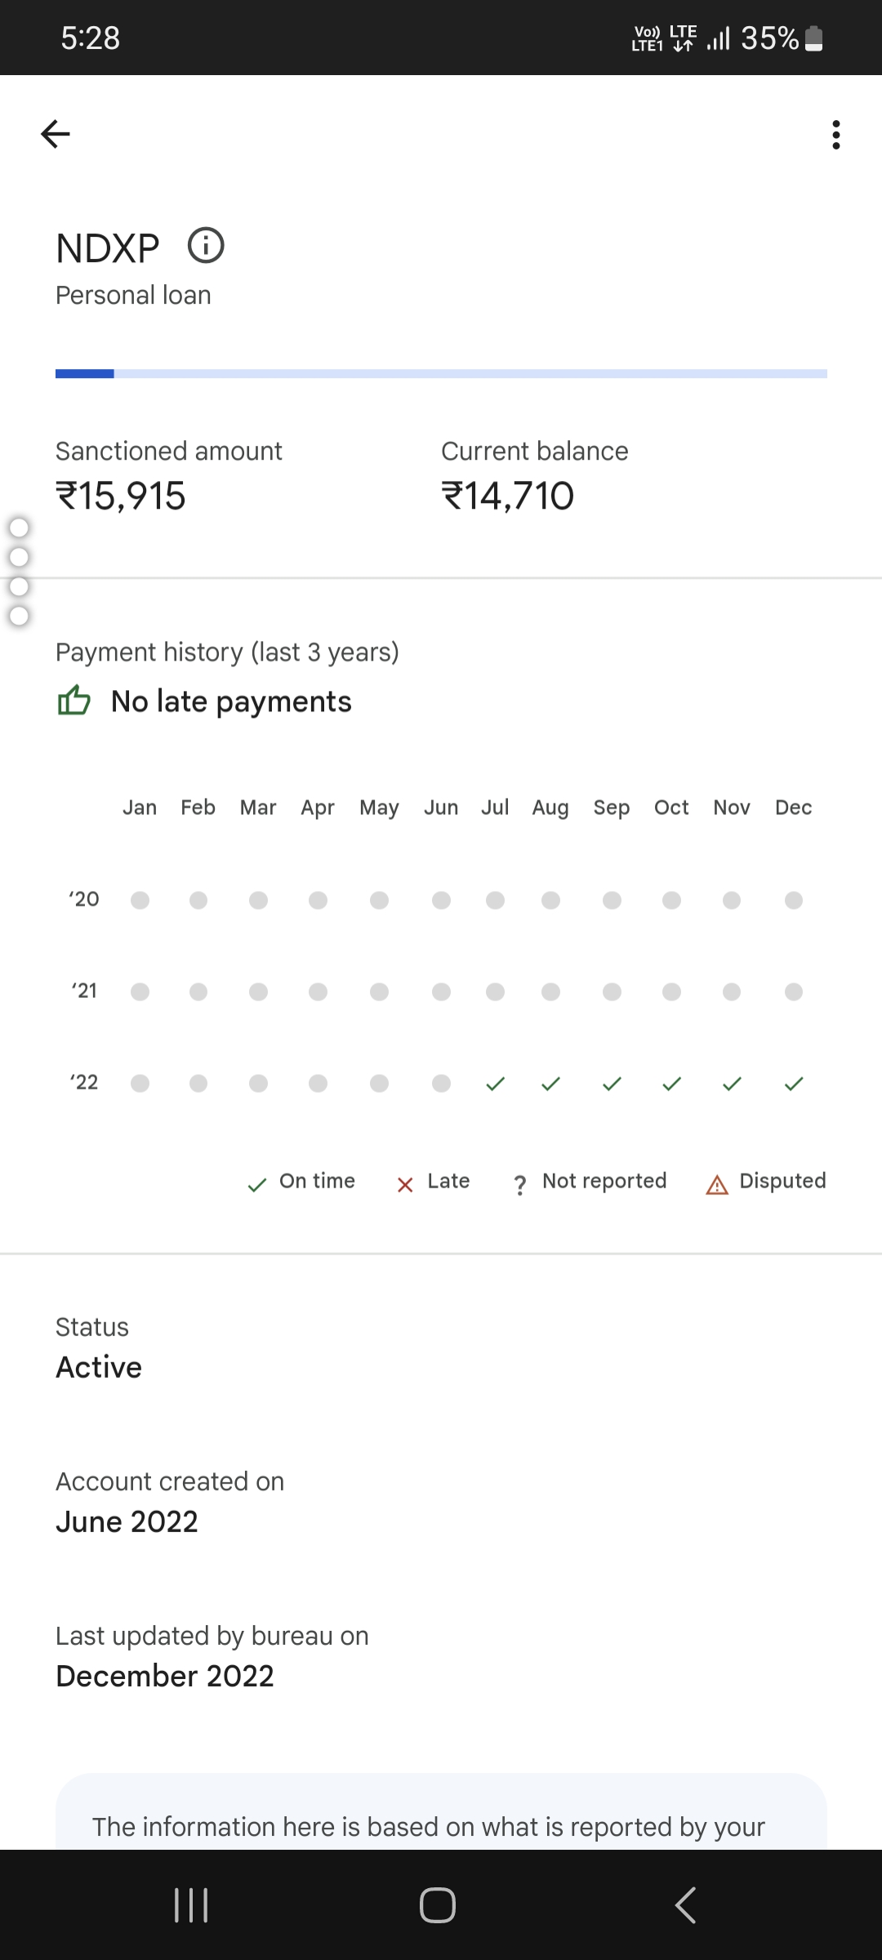
Task: Tap the December '22 on-time checkmark
Action: click(794, 1084)
